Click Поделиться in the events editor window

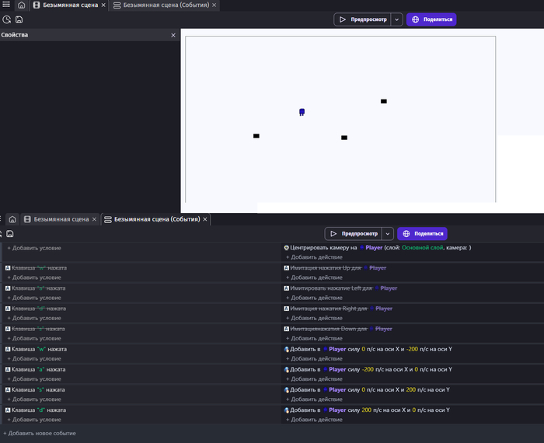(x=422, y=234)
